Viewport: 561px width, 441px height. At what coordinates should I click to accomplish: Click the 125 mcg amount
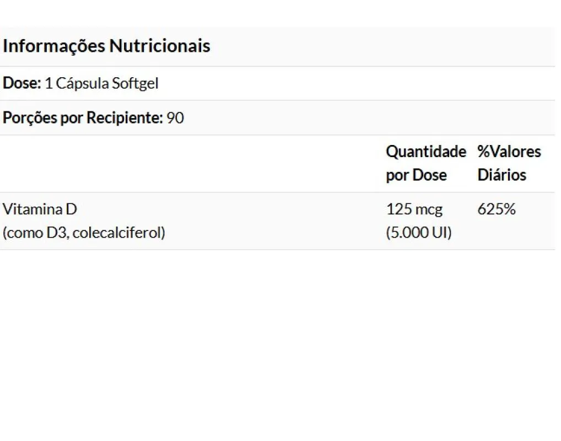coord(414,210)
